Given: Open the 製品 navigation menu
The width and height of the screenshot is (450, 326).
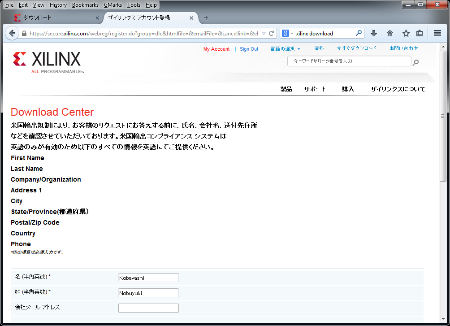Looking at the screenshot, I should click(x=286, y=89).
